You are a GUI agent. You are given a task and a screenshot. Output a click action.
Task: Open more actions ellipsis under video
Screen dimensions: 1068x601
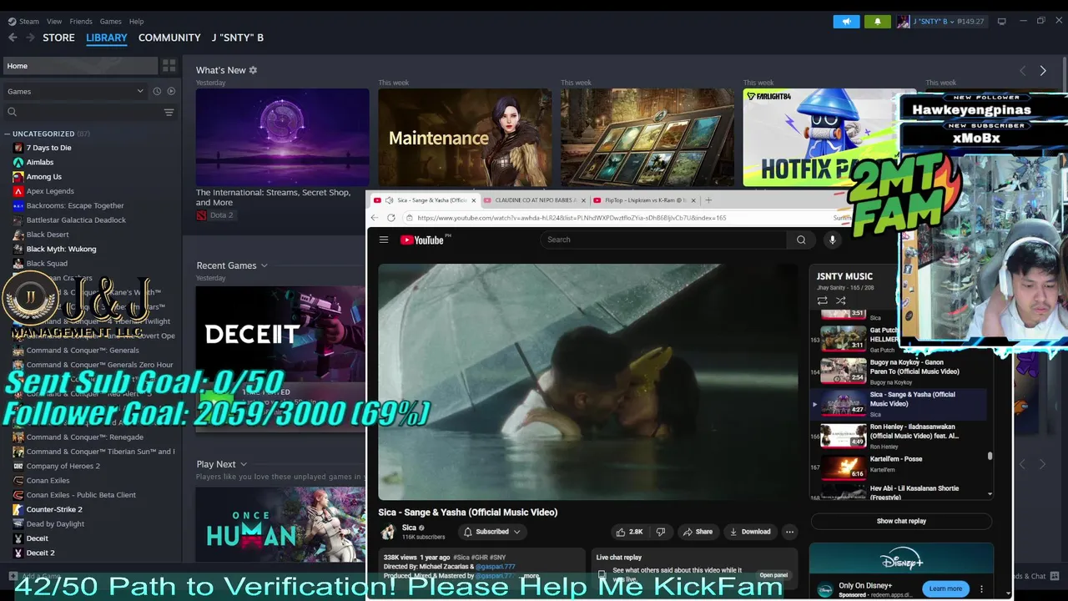(x=789, y=532)
